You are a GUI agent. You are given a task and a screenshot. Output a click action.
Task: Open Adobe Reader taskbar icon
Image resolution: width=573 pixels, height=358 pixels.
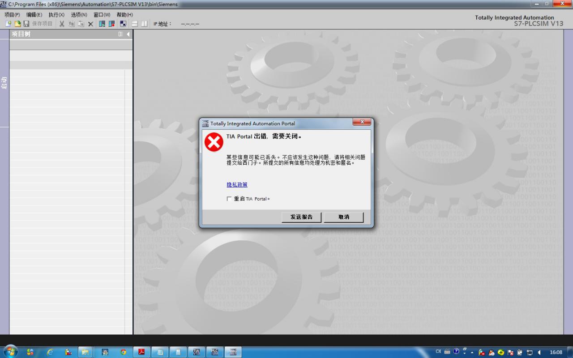pyautogui.click(x=141, y=352)
